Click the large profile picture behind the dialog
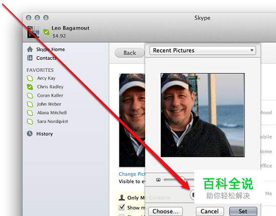Screen dimensions: 276x216 [x=132, y=120]
